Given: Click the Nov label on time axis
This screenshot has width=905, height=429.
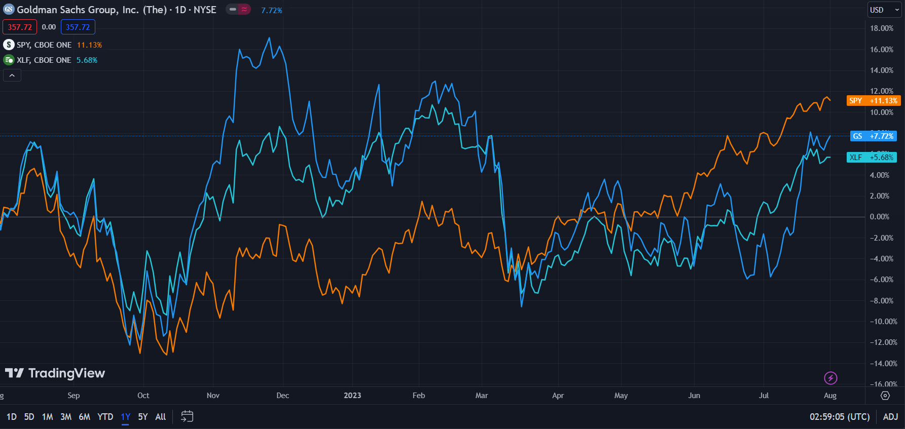Looking at the screenshot, I should click(213, 396).
